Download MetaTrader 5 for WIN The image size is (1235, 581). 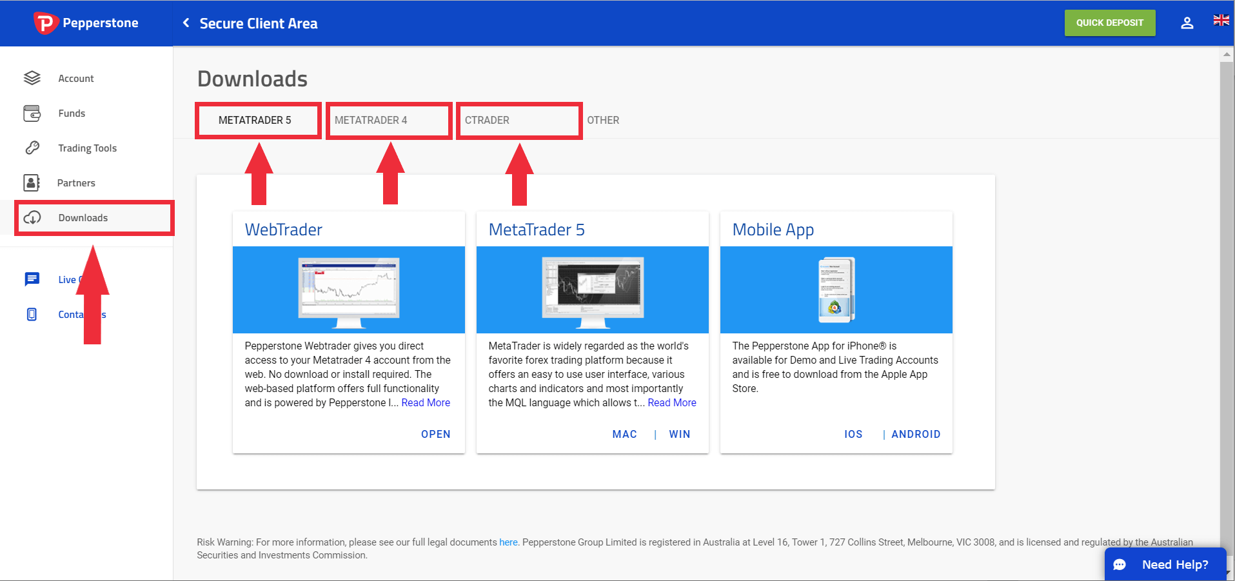680,434
